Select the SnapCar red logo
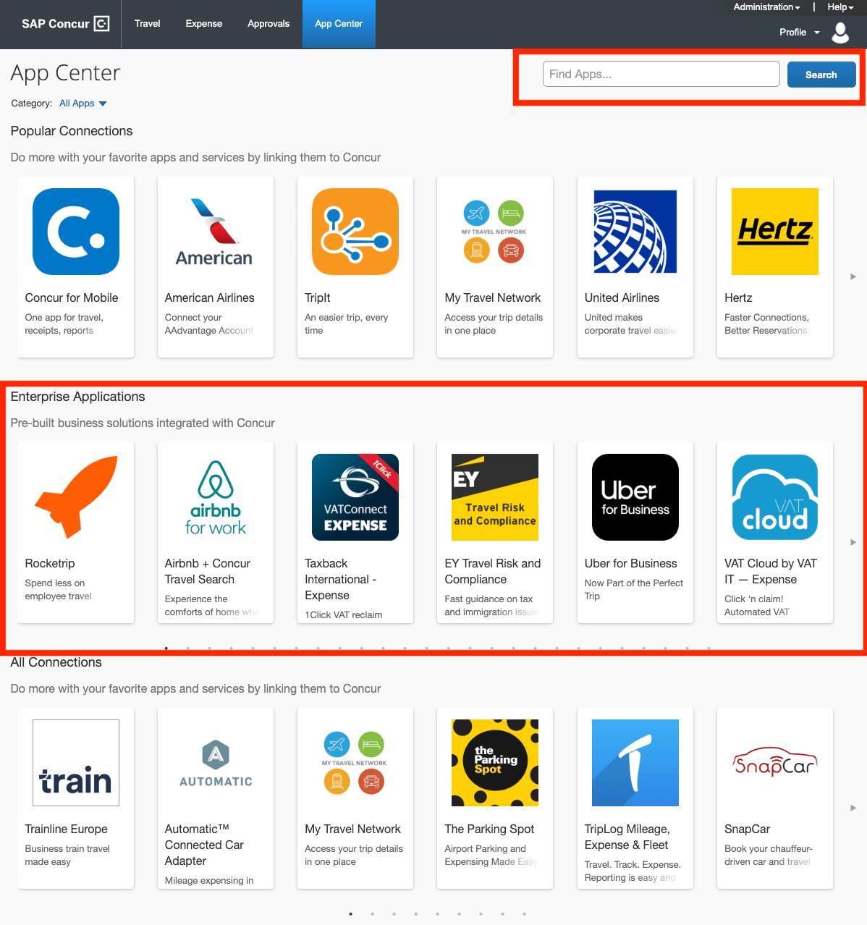Viewport: 867px width, 925px height. (775, 763)
